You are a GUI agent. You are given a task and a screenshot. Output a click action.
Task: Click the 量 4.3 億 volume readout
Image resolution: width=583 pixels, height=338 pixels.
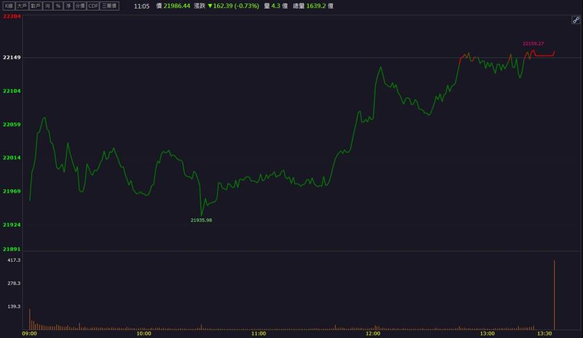click(276, 6)
